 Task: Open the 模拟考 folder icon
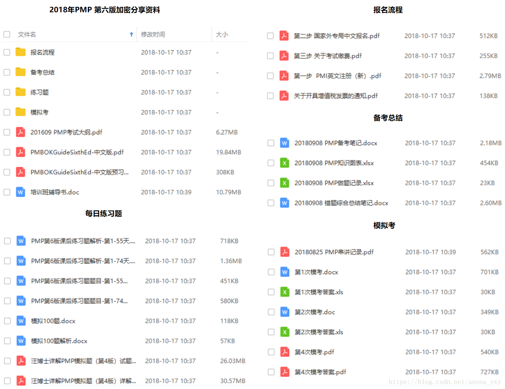[x=21, y=112]
